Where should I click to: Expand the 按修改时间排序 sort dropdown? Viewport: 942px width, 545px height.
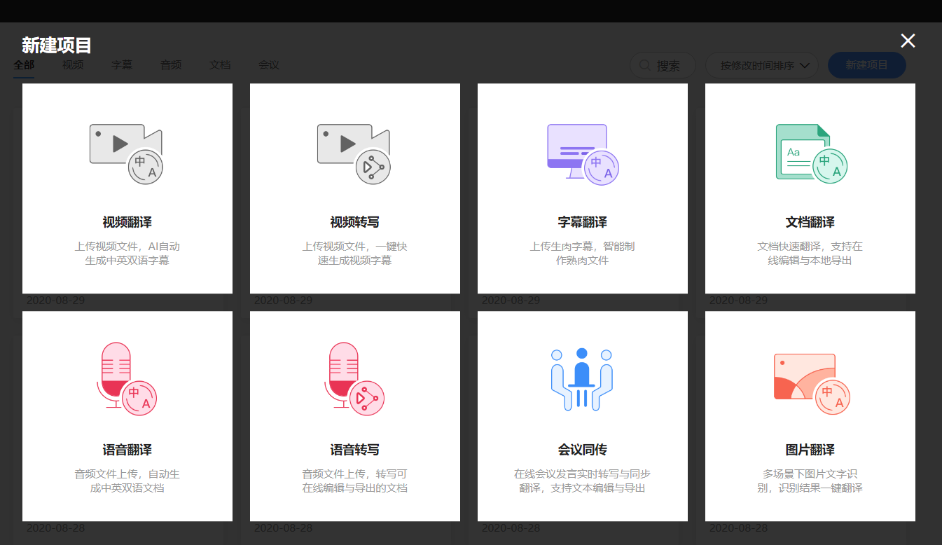(x=761, y=65)
